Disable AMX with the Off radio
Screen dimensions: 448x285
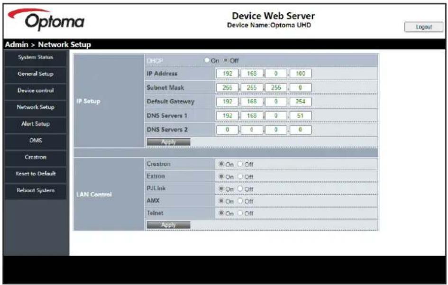point(240,201)
